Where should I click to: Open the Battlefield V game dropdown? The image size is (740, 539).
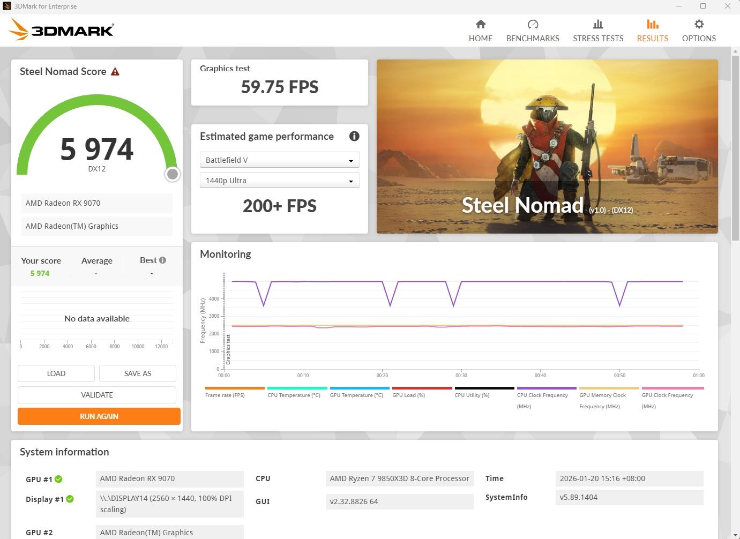279,160
